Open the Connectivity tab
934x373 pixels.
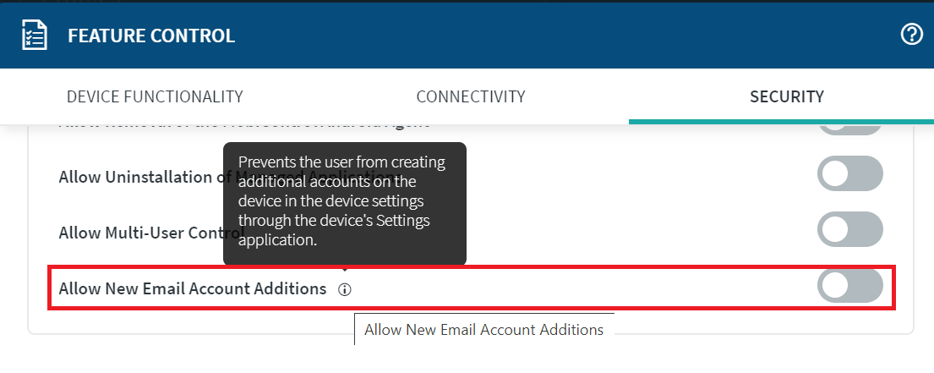click(471, 96)
